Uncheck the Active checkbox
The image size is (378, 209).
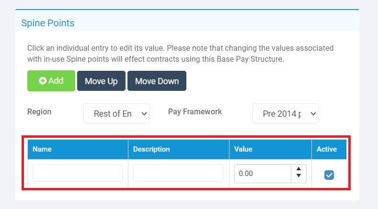coord(329,175)
